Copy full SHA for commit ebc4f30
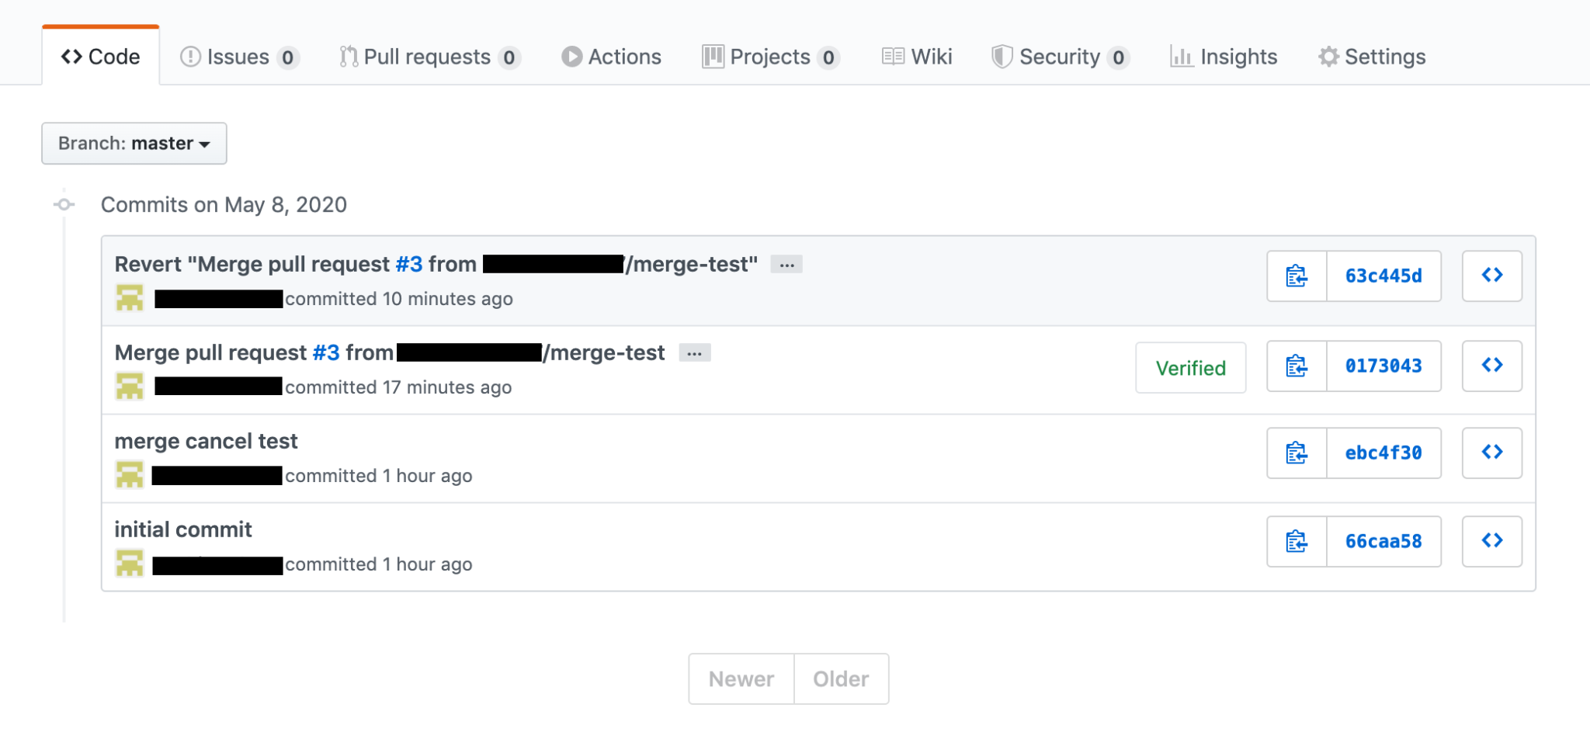Image resolution: width=1590 pixels, height=746 pixels. (1296, 453)
